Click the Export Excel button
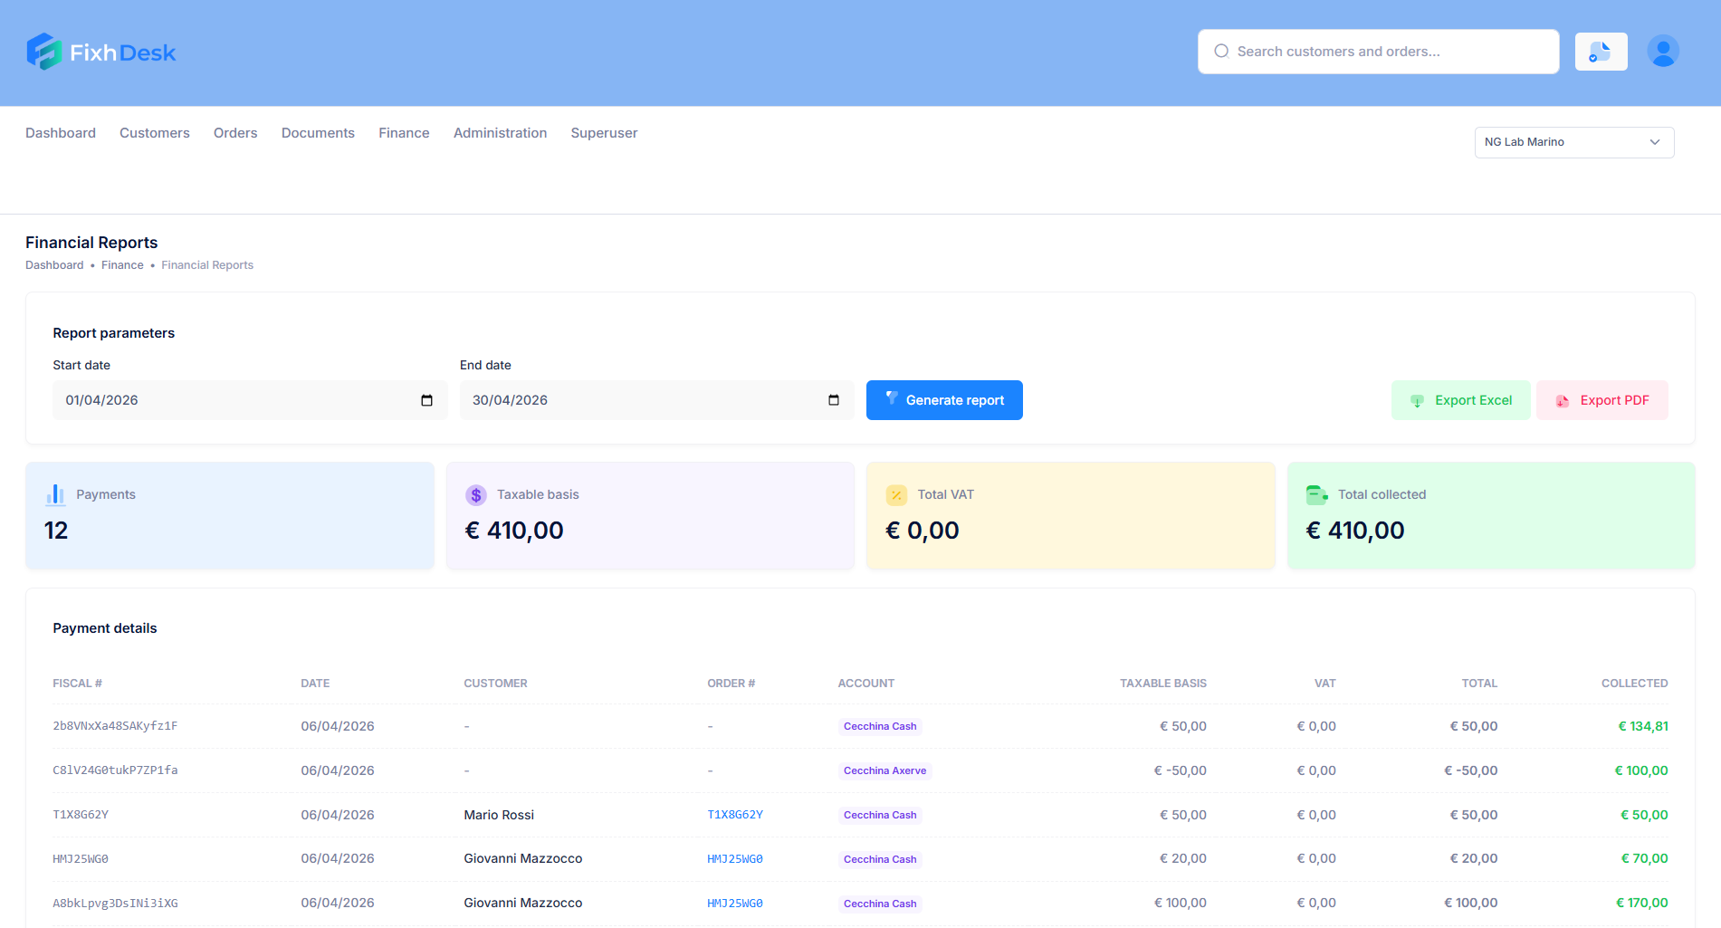The width and height of the screenshot is (1721, 928). click(1460, 400)
